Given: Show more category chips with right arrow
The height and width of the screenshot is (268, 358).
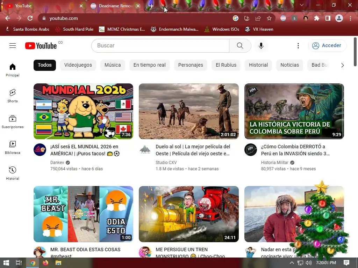Looking at the screenshot, I should coord(342,65).
